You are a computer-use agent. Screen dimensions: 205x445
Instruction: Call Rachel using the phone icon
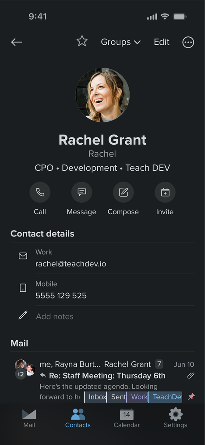click(x=40, y=192)
